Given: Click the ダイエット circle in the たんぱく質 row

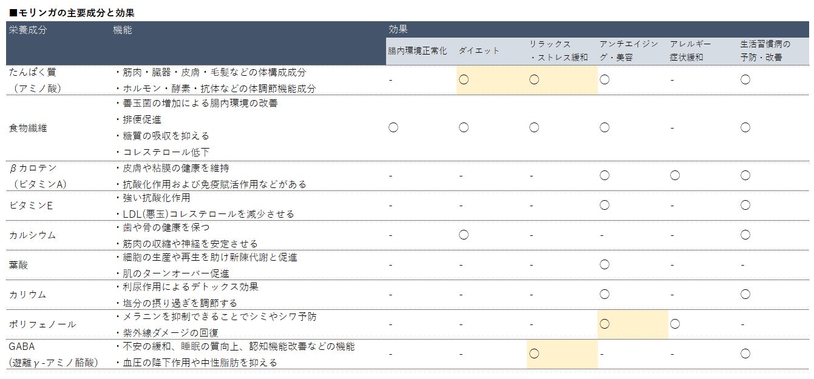Looking at the screenshot, I should 464,79.
